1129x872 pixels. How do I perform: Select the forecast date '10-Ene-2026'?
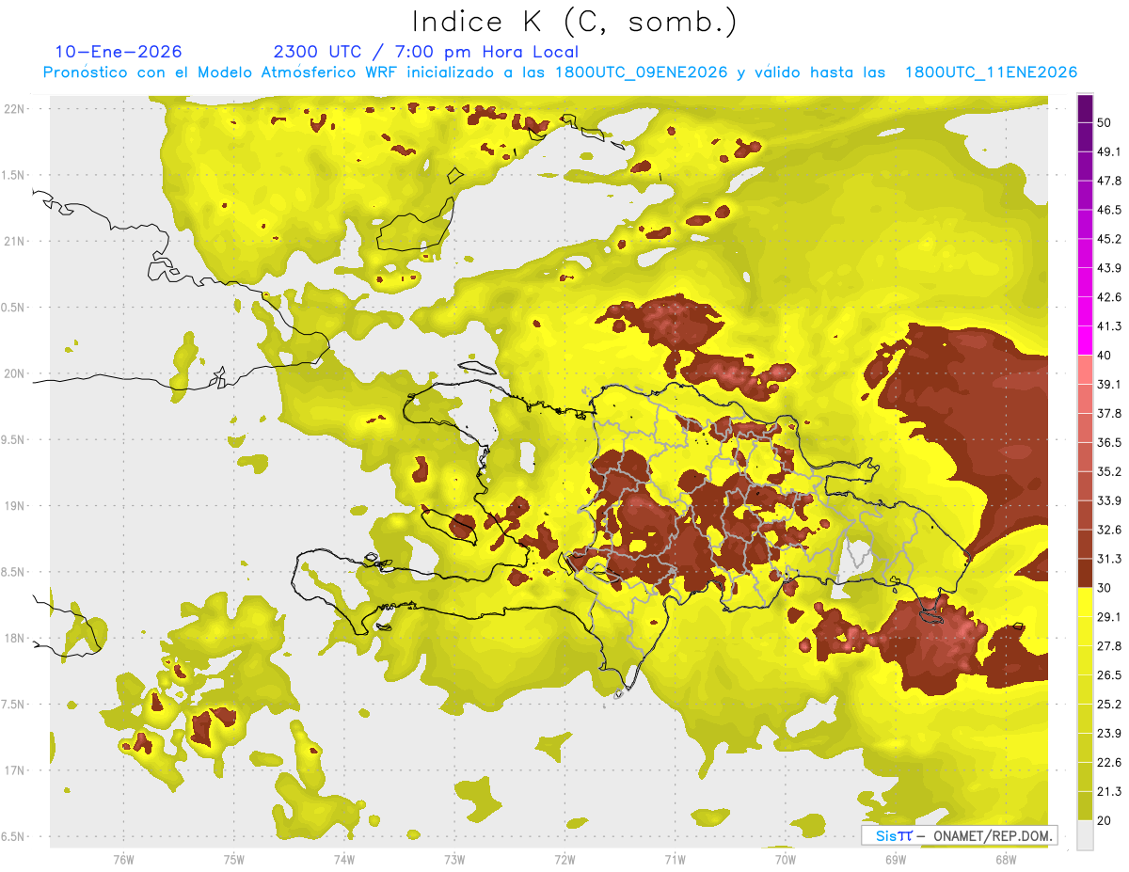pos(119,52)
